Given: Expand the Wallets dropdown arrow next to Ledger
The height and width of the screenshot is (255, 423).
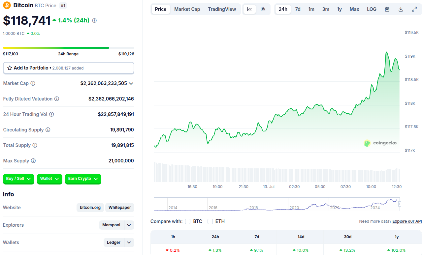Looking at the screenshot, I should (129, 242).
